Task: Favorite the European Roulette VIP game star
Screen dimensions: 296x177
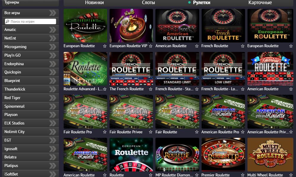Action: pos(151,46)
